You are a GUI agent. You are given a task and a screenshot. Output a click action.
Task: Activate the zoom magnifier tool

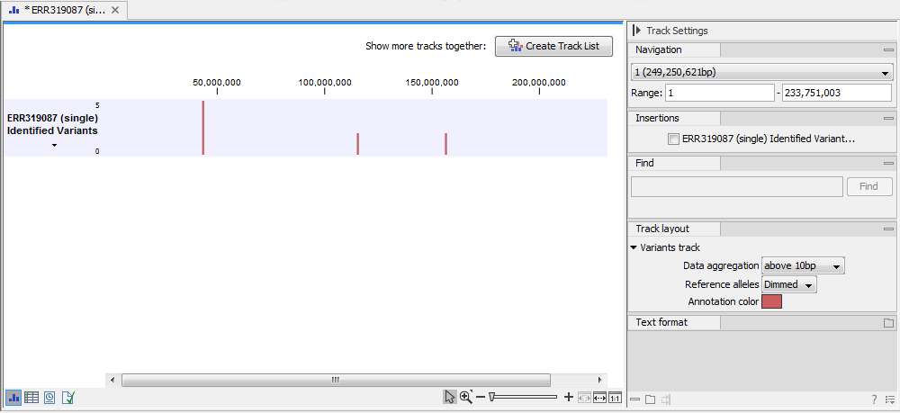pos(466,397)
